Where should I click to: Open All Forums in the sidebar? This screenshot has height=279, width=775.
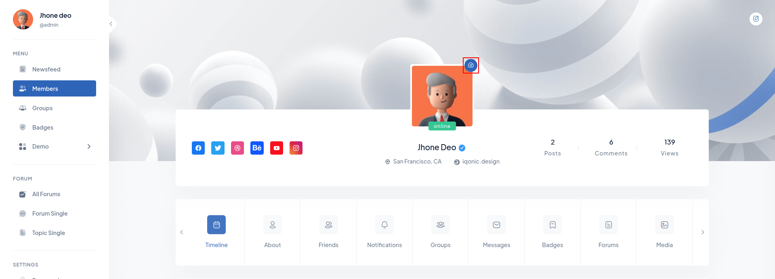[x=55, y=194]
